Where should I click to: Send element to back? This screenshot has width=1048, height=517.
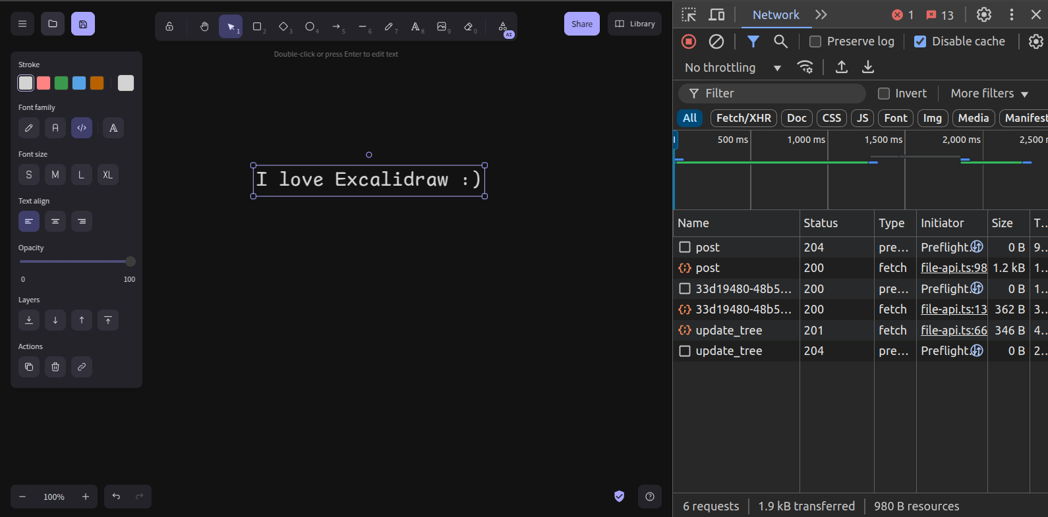[29, 320]
